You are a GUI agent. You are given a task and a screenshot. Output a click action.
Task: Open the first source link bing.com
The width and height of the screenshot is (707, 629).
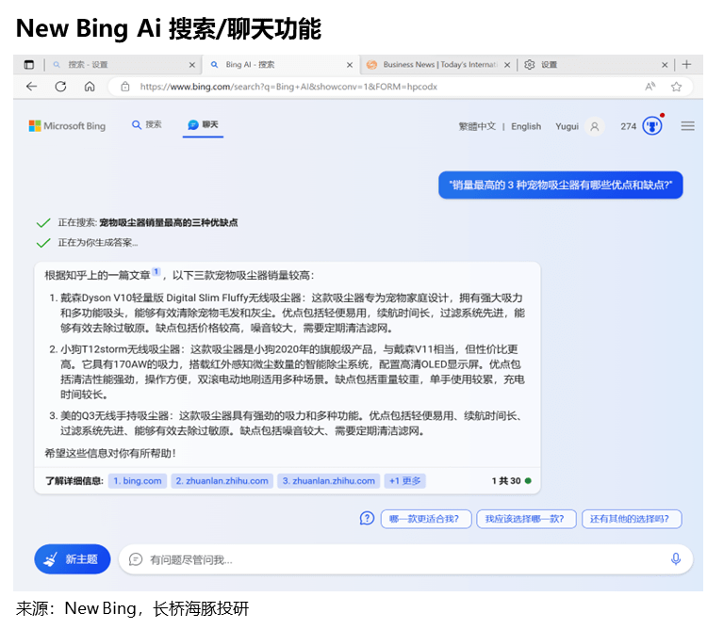point(136,481)
